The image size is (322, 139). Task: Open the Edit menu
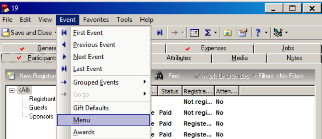point(25,20)
